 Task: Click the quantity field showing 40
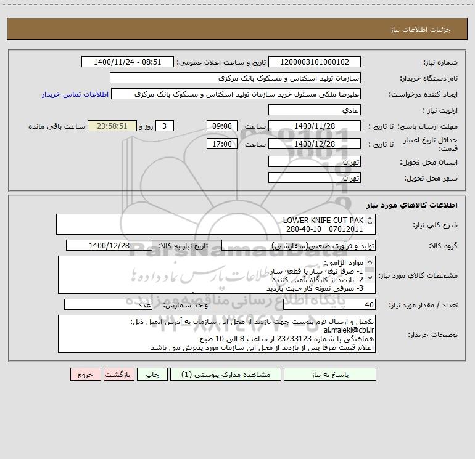(329, 304)
